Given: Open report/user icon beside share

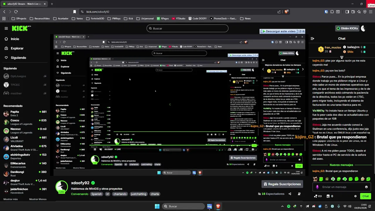Looking at the screenshot, I should click(299, 194).
